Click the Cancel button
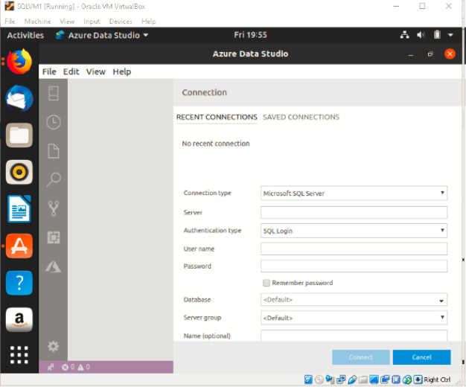This screenshot has height=387, width=466. 422,357
